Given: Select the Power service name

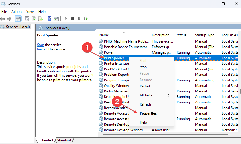Looking at the screenshot, I should 109,52.
